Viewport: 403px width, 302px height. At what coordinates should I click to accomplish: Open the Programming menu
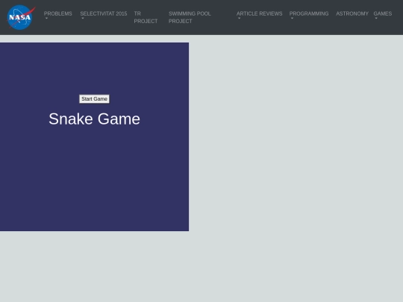tap(309, 13)
